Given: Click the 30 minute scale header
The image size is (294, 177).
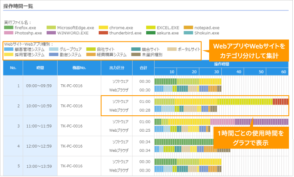Looking at the screenshot, I should [x=210, y=72].
